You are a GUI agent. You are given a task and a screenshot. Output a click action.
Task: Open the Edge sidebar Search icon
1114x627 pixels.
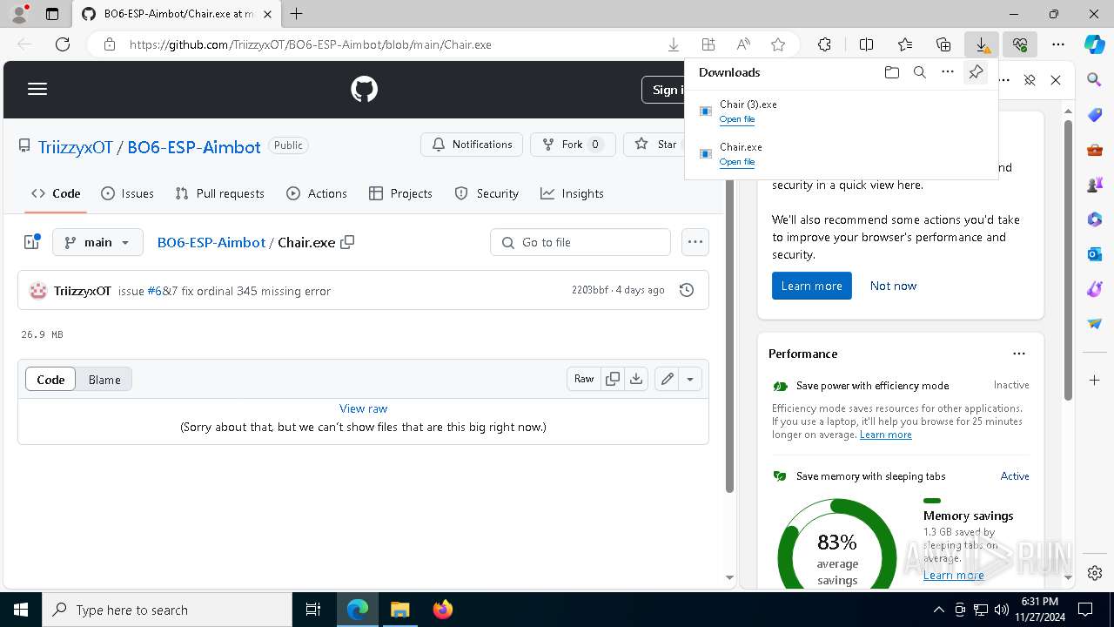coord(1095,80)
